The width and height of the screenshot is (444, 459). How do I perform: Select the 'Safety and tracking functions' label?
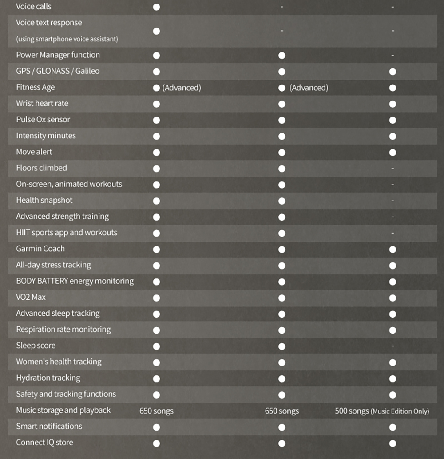[x=66, y=394]
